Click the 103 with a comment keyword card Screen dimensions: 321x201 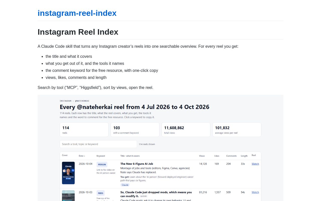point(135,130)
